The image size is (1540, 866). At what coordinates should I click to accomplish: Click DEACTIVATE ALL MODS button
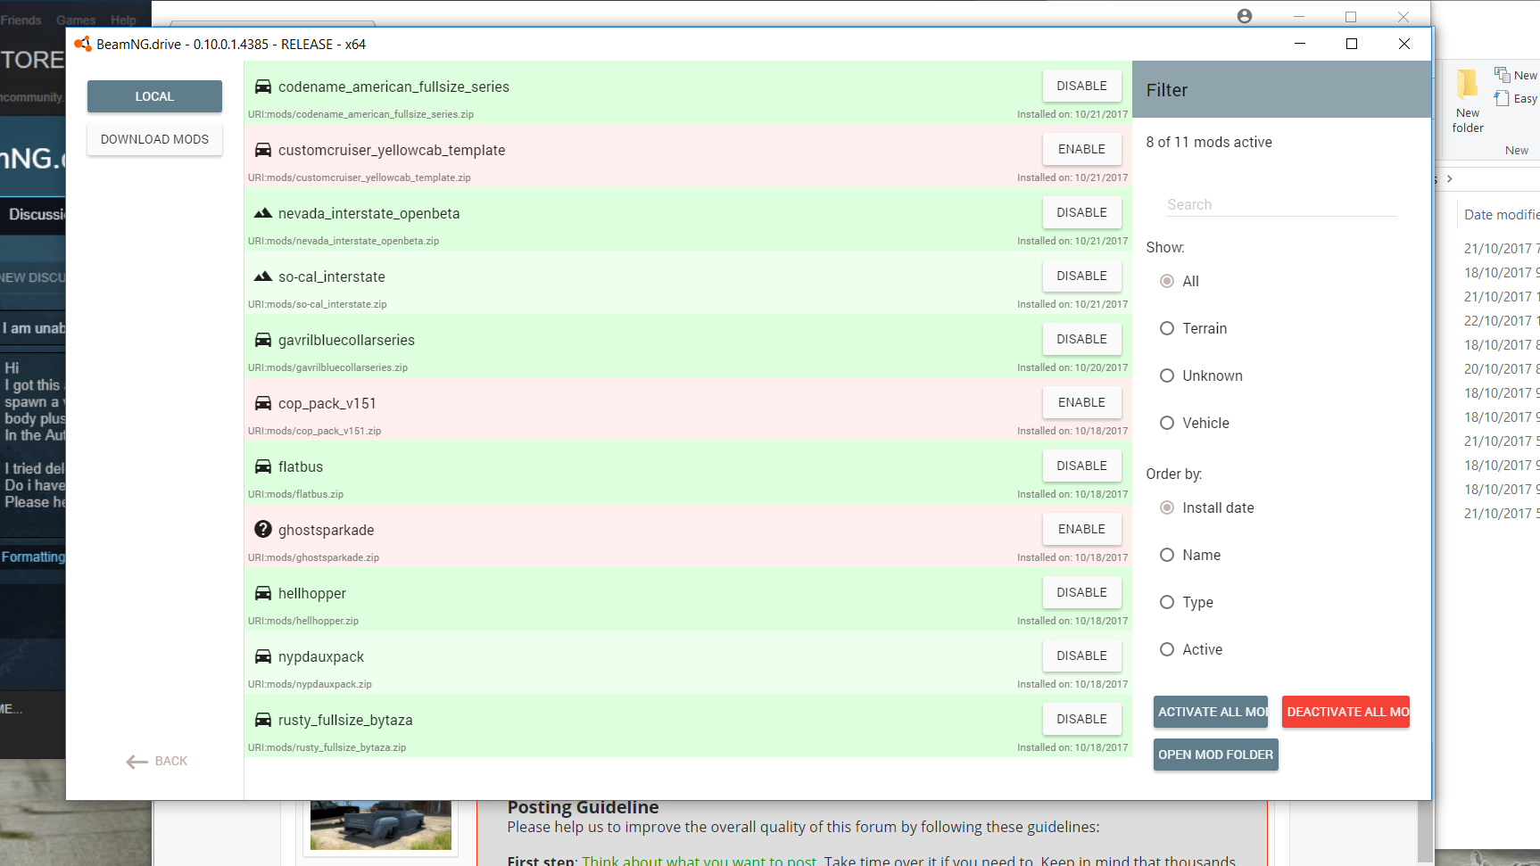tap(1345, 712)
